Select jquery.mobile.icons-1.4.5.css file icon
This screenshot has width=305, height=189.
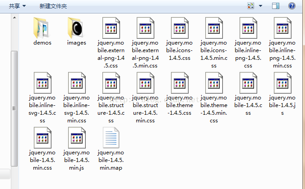pos(180,28)
